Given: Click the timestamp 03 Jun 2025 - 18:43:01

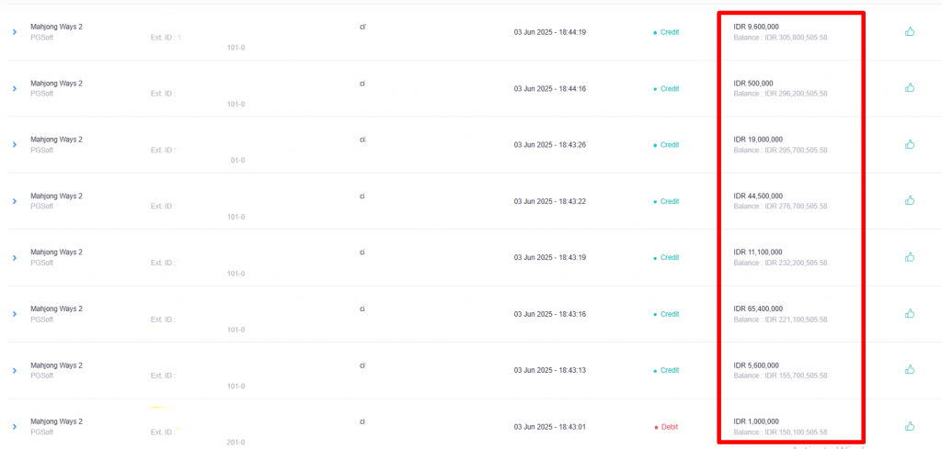Looking at the screenshot, I should (550, 427).
